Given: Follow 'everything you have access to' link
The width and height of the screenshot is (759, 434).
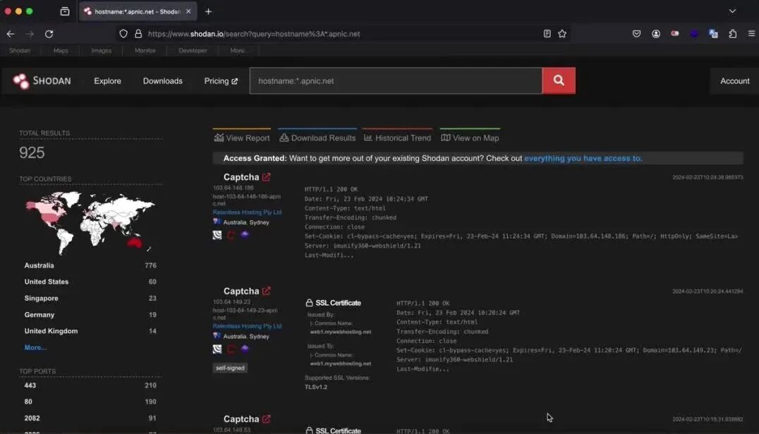Looking at the screenshot, I should [583, 158].
